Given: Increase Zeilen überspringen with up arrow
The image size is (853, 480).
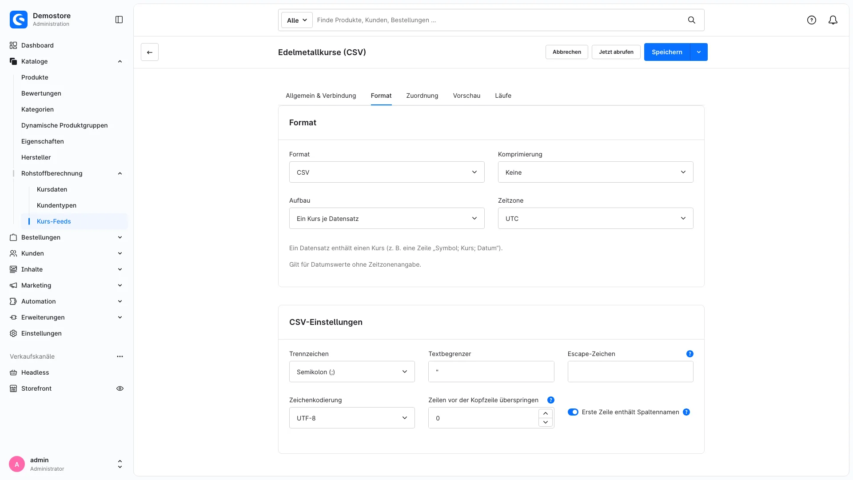Looking at the screenshot, I should pos(546,413).
